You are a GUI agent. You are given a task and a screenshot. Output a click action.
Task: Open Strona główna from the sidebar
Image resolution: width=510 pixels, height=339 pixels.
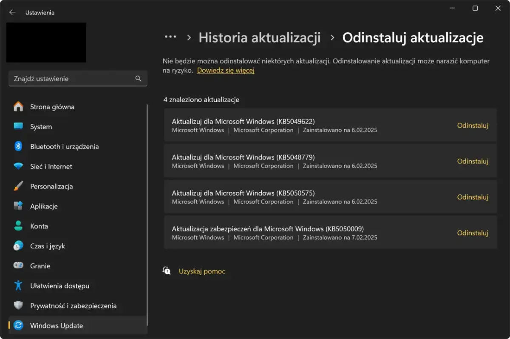pyautogui.click(x=51, y=106)
